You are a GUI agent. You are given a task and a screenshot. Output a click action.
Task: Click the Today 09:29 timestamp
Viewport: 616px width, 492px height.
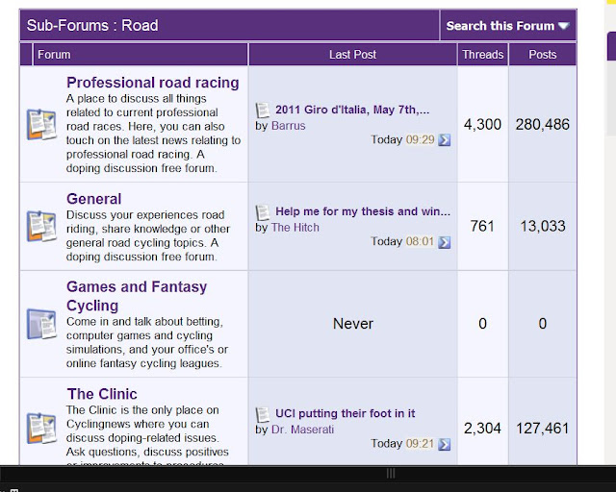click(x=402, y=139)
